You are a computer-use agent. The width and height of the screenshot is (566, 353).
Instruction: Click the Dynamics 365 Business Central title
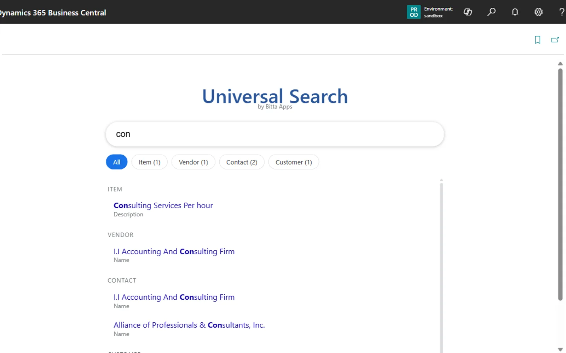pos(53,13)
